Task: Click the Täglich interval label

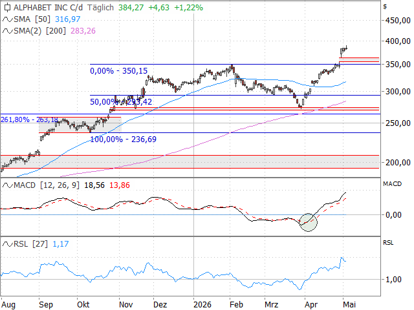Action: pyautogui.click(x=100, y=8)
